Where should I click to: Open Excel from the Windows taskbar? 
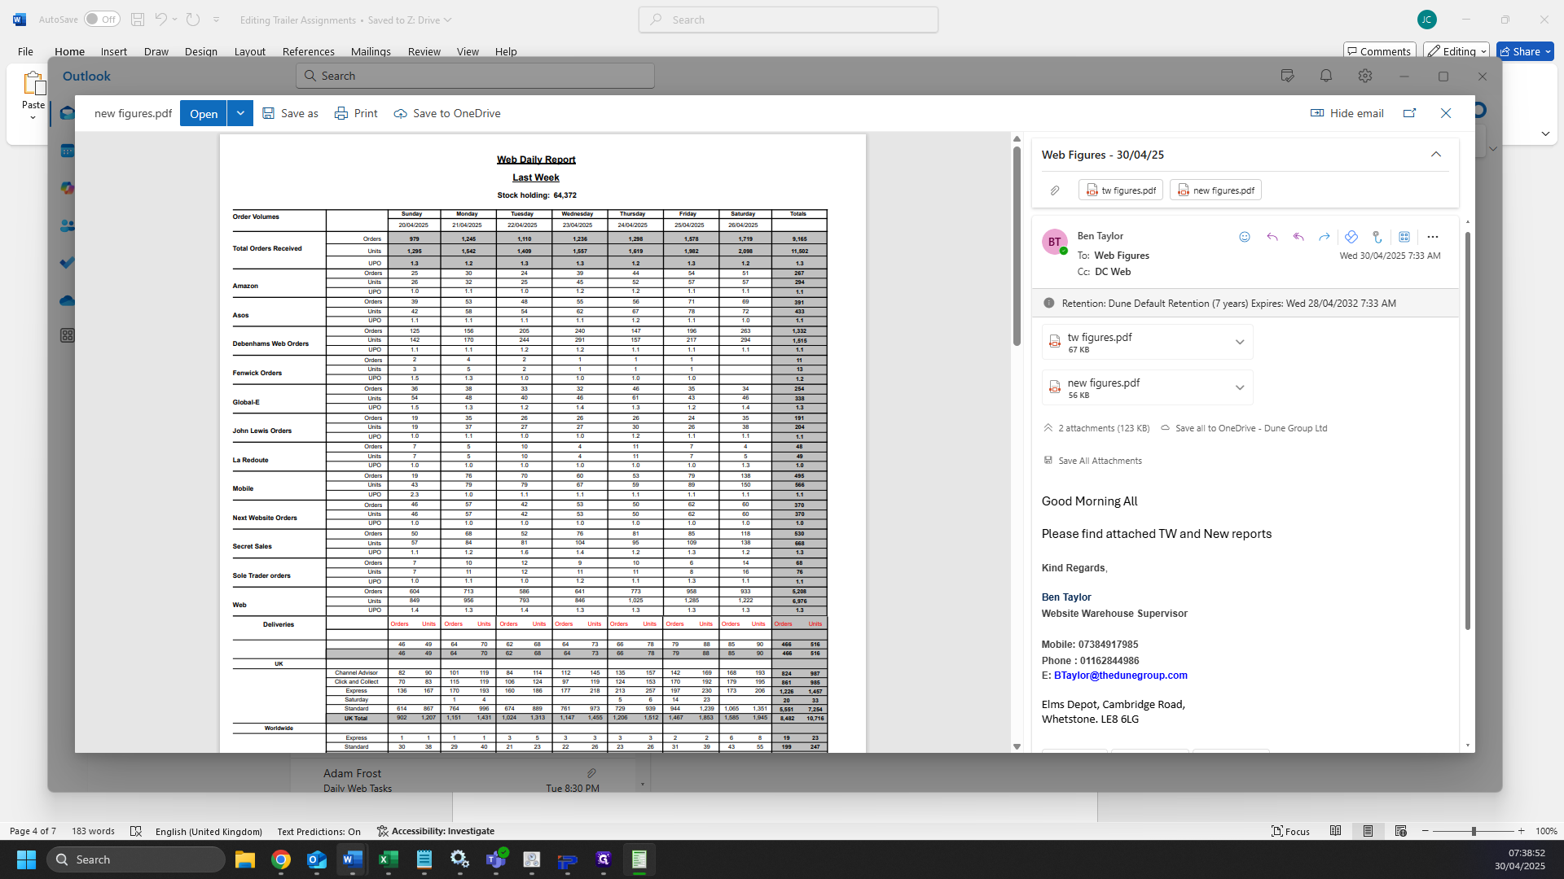point(389,859)
